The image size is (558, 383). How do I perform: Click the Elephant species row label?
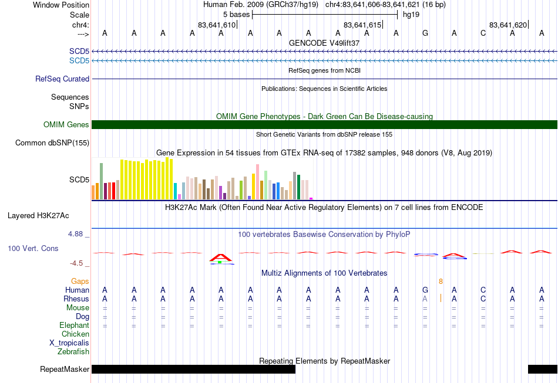[75, 325]
